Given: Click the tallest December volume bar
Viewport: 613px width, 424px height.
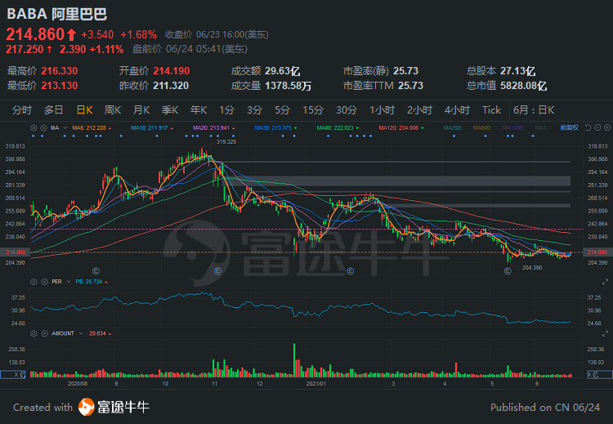Looking at the screenshot, I should click(x=294, y=360).
